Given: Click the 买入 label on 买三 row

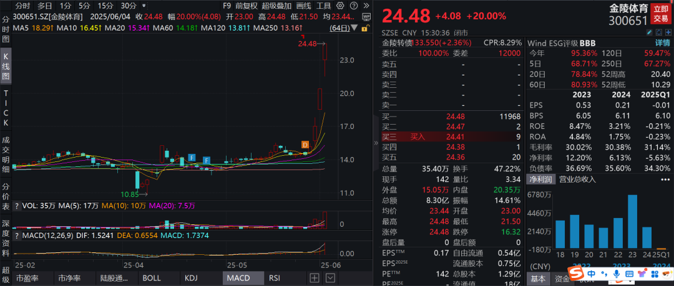Looking at the screenshot, I should (417, 137).
